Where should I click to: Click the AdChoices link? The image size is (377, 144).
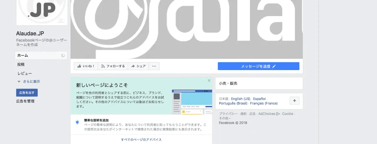pyautogui.click(x=267, y=114)
